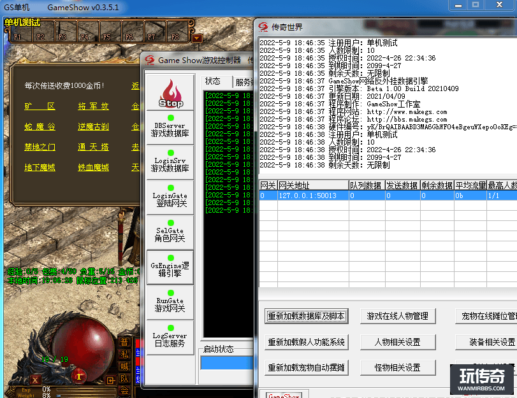Teleport to 地下魔域 via link
The width and height of the screenshot is (517, 398).
tap(40, 167)
